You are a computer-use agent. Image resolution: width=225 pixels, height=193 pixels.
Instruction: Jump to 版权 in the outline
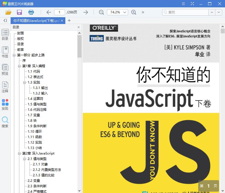[x=21, y=39]
